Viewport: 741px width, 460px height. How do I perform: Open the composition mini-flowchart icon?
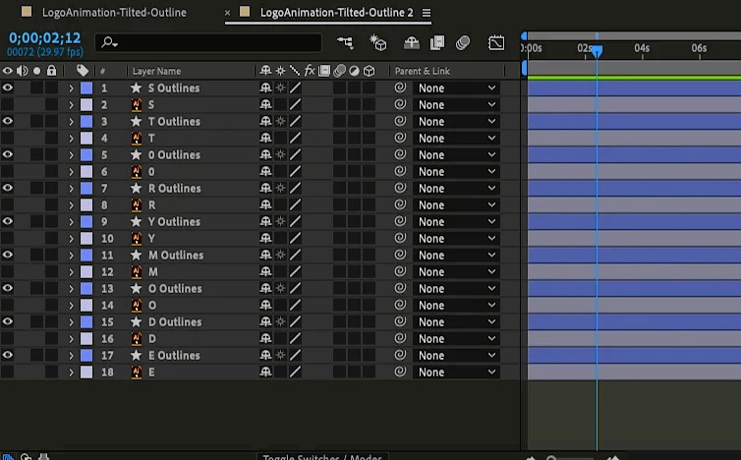(x=346, y=43)
